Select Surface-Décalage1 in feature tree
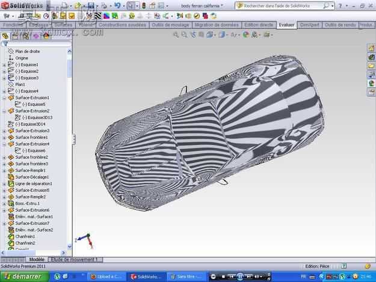376x282 pixels. click(x=32, y=177)
